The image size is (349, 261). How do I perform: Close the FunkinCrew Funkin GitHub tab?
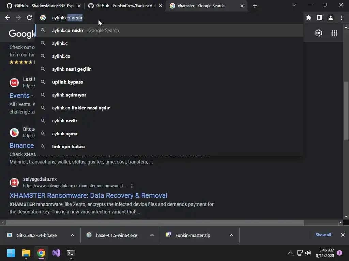161,6
